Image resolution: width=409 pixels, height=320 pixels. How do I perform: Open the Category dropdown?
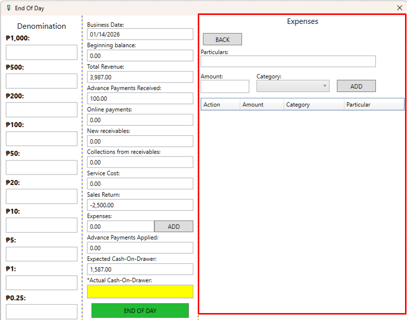(293, 86)
